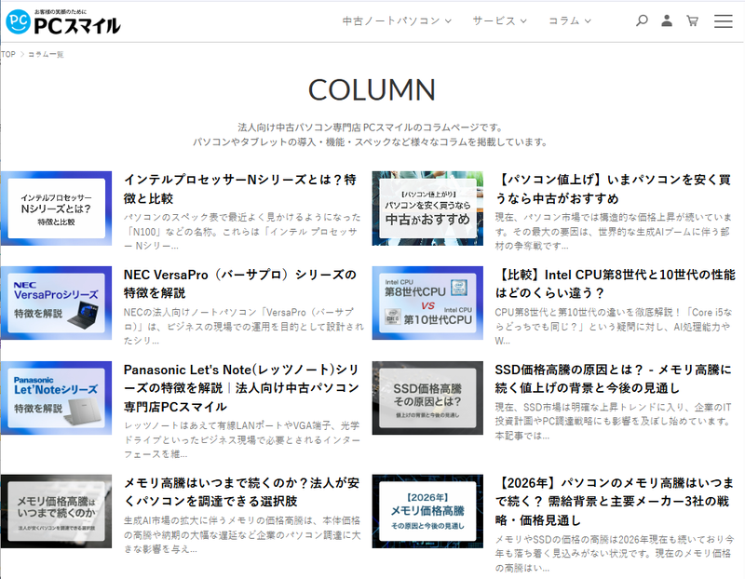
Task: Open the hamburger menu icon
Action: coord(723,20)
